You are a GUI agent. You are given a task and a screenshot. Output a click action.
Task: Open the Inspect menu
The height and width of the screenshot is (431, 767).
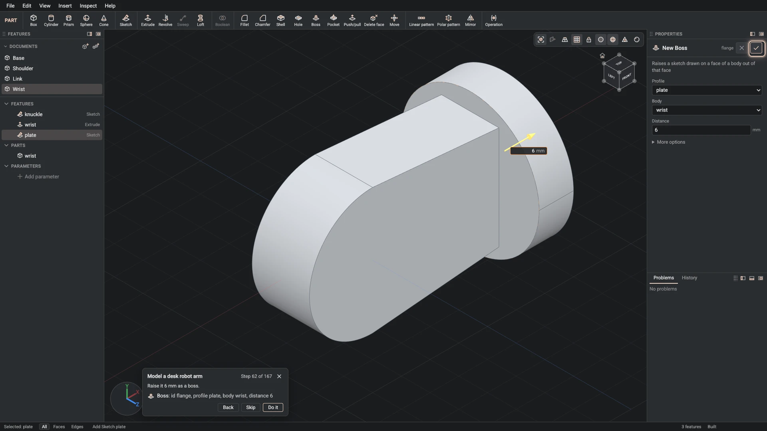pos(88,6)
